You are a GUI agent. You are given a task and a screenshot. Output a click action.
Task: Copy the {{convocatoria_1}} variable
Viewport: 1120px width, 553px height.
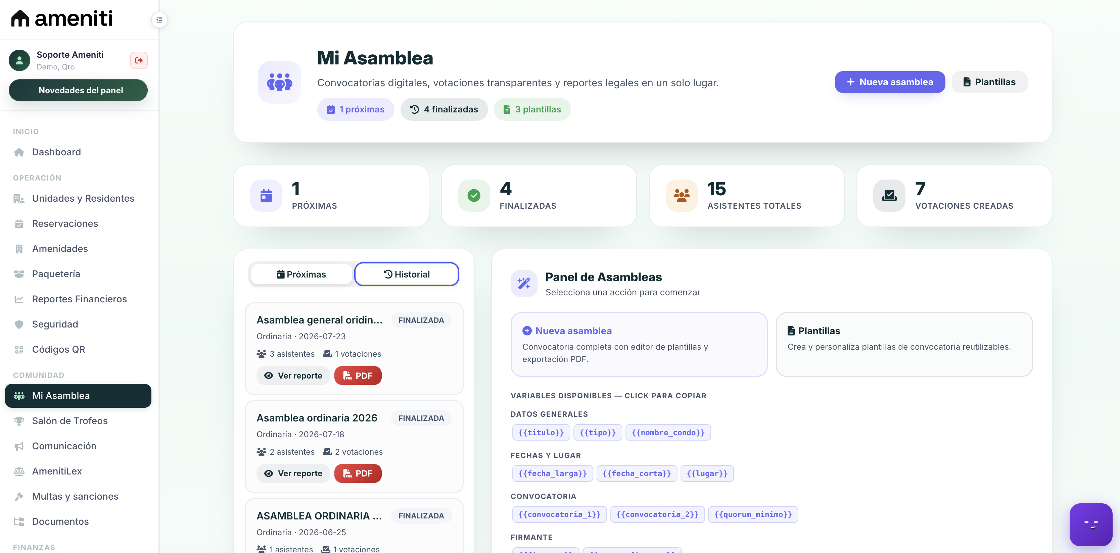pos(559,514)
